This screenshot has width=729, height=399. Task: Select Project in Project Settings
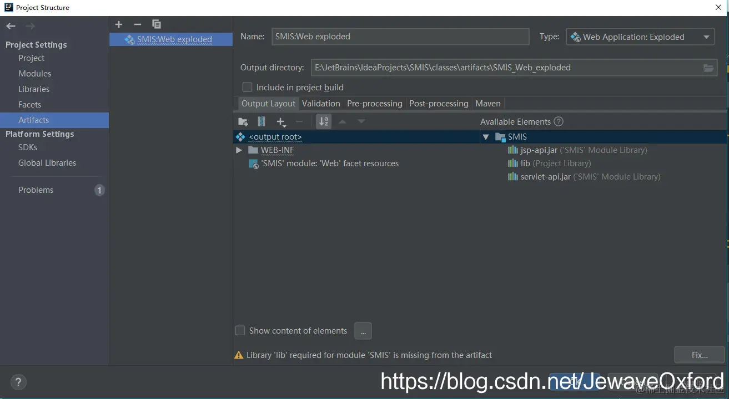coord(32,58)
